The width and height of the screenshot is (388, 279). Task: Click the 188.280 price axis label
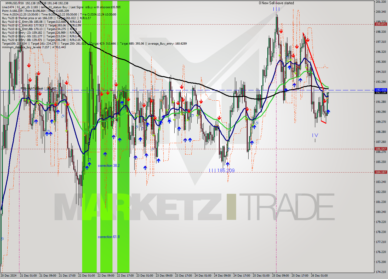381,132
